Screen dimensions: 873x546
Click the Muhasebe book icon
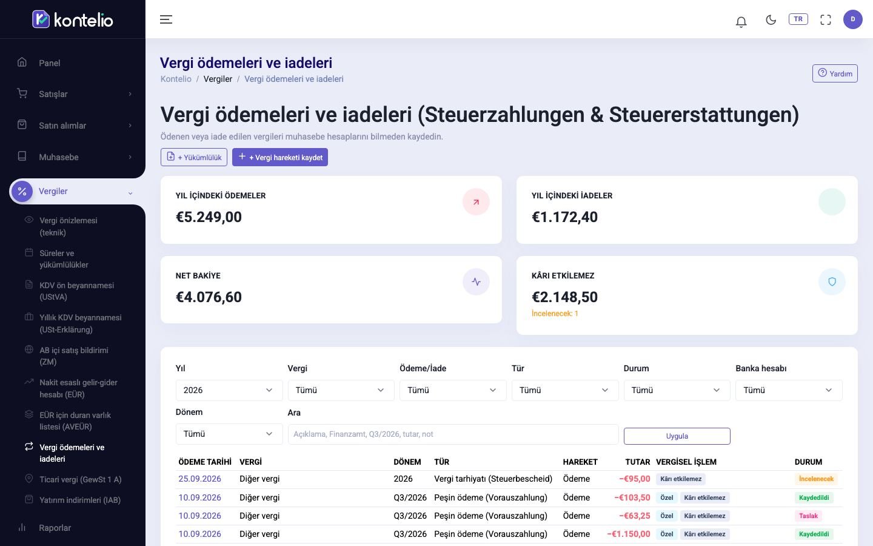[x=22, y=156]
